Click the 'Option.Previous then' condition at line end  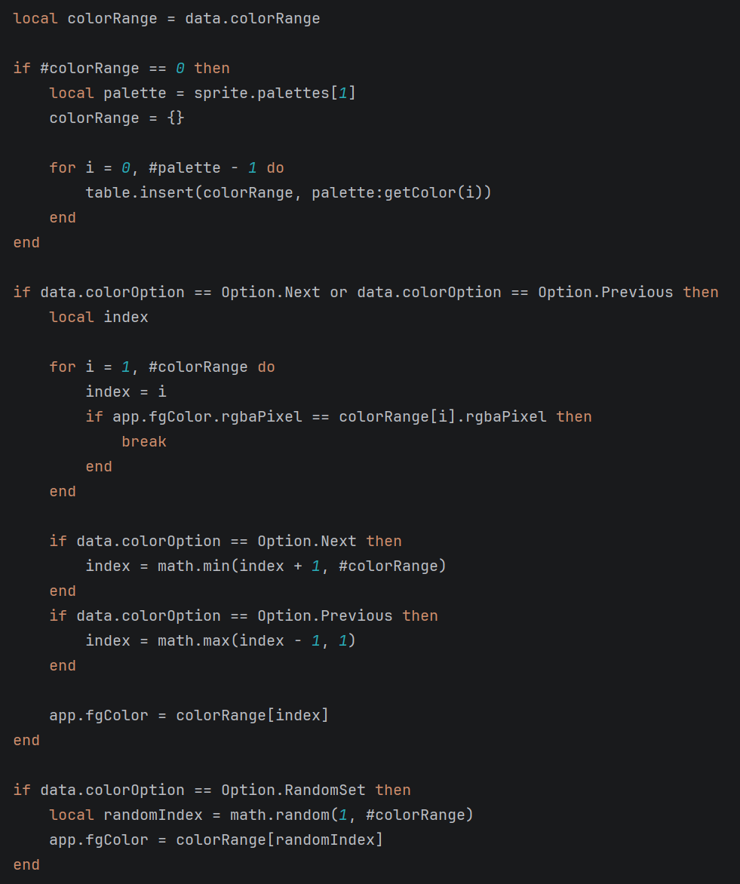(x=628, y=292)
